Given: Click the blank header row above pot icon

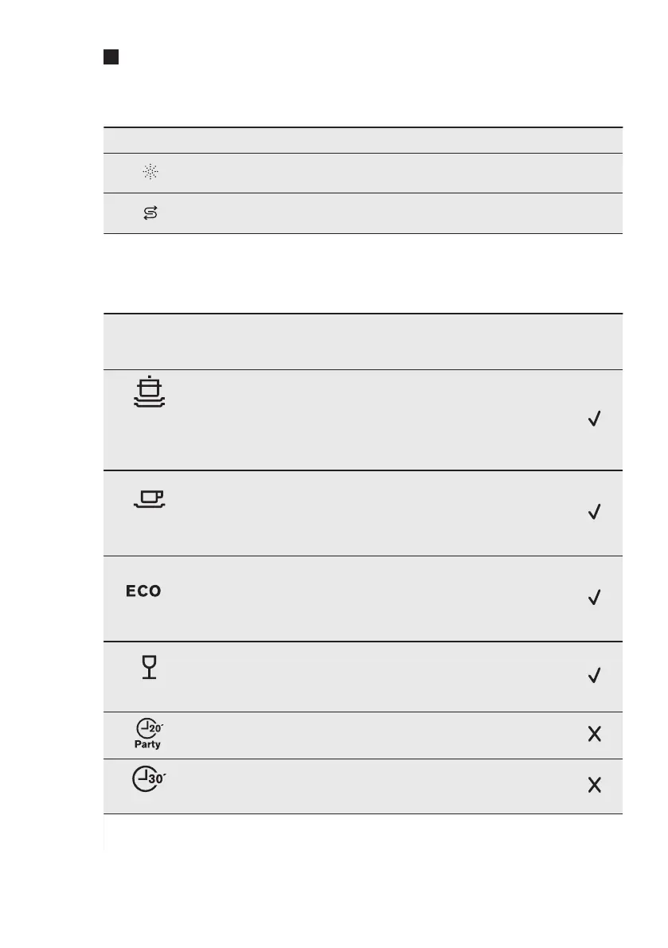Looking at the screenshot, I should (x=362, y=341).
